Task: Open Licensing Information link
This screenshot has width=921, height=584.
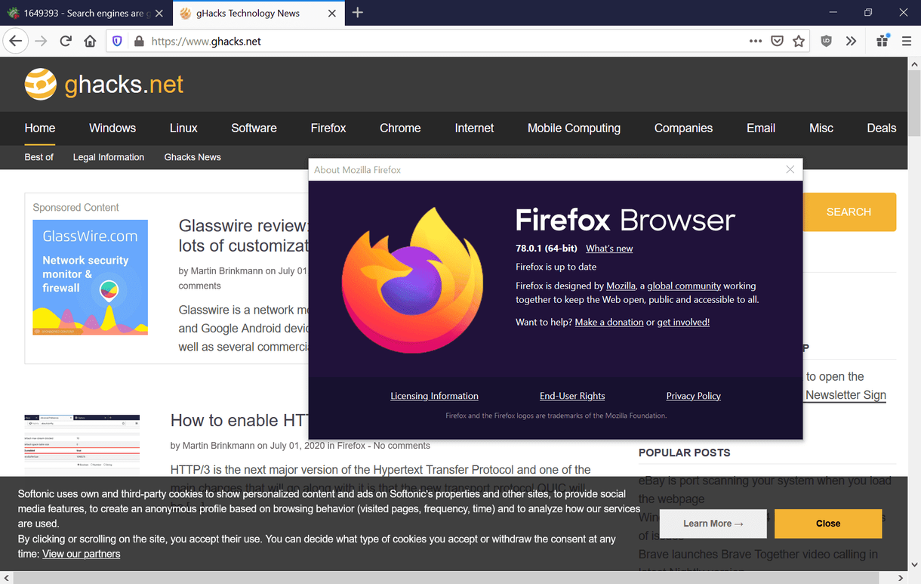Action: pyautogui.click(x=434, y=396)
